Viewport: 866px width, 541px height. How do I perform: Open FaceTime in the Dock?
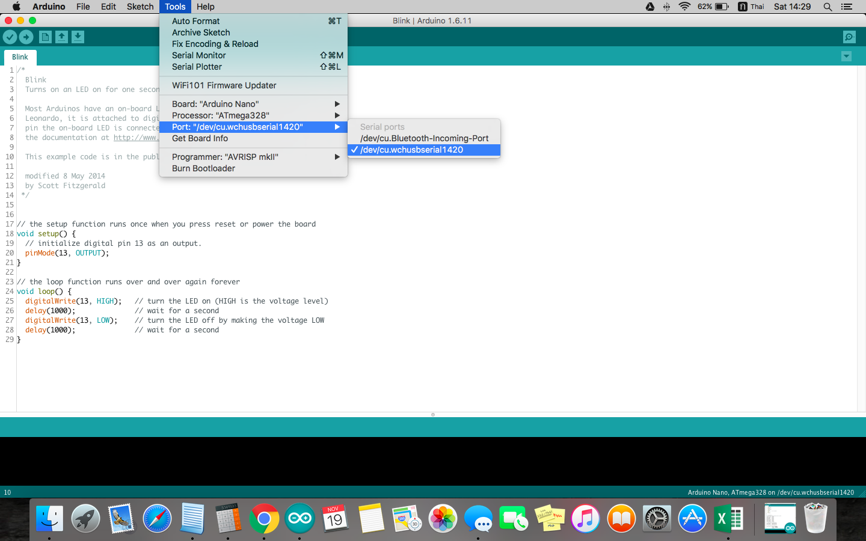click(x=514, y=518)
